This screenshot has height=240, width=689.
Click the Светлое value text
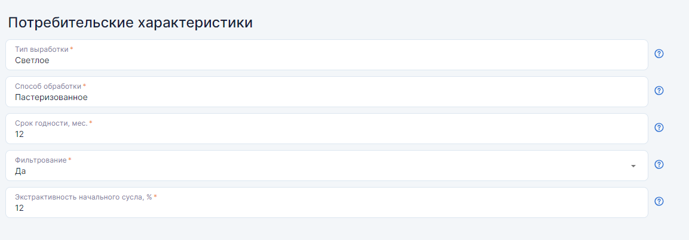click(x=32, y=60)
